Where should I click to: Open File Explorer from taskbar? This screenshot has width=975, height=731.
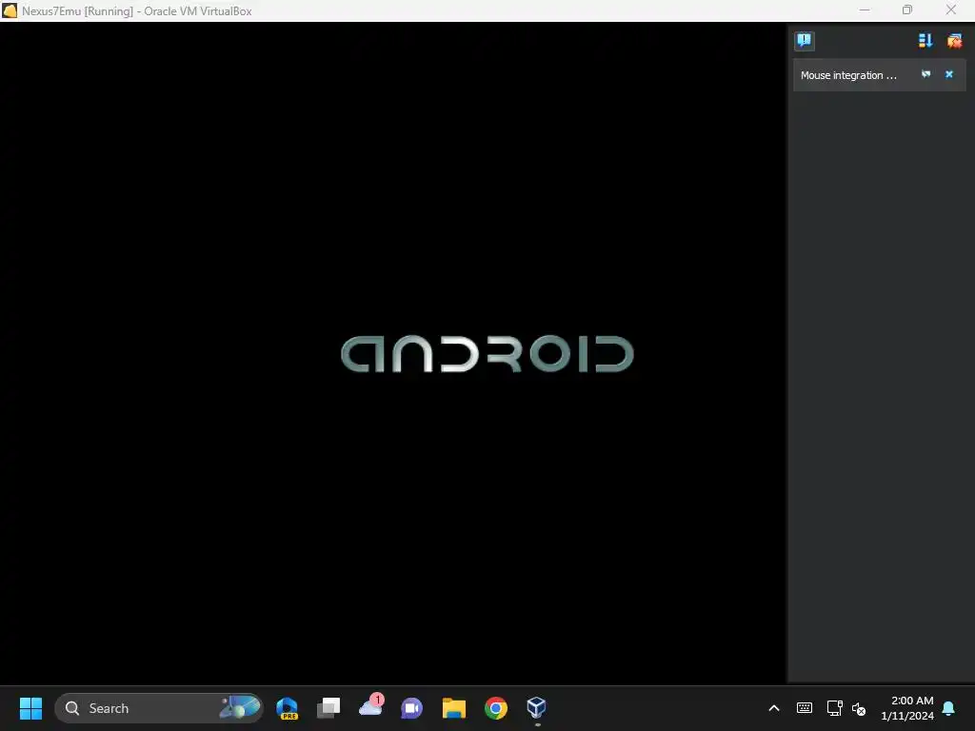pos(454,708)
